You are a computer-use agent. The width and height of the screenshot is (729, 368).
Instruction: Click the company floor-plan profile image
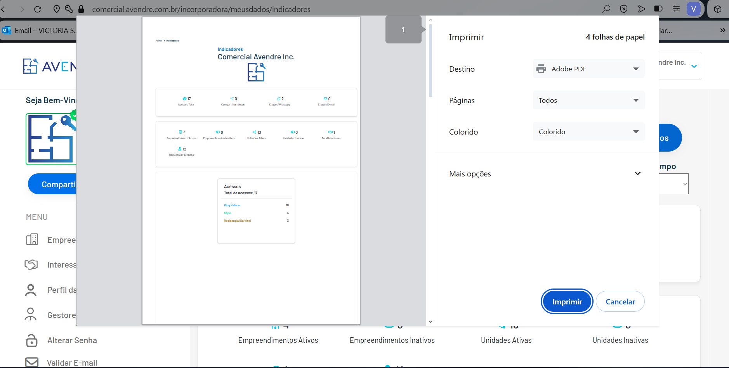point(51,139)
